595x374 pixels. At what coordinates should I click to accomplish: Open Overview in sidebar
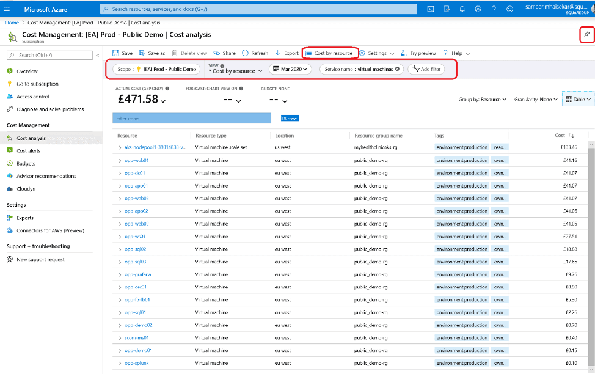(27, 71)
